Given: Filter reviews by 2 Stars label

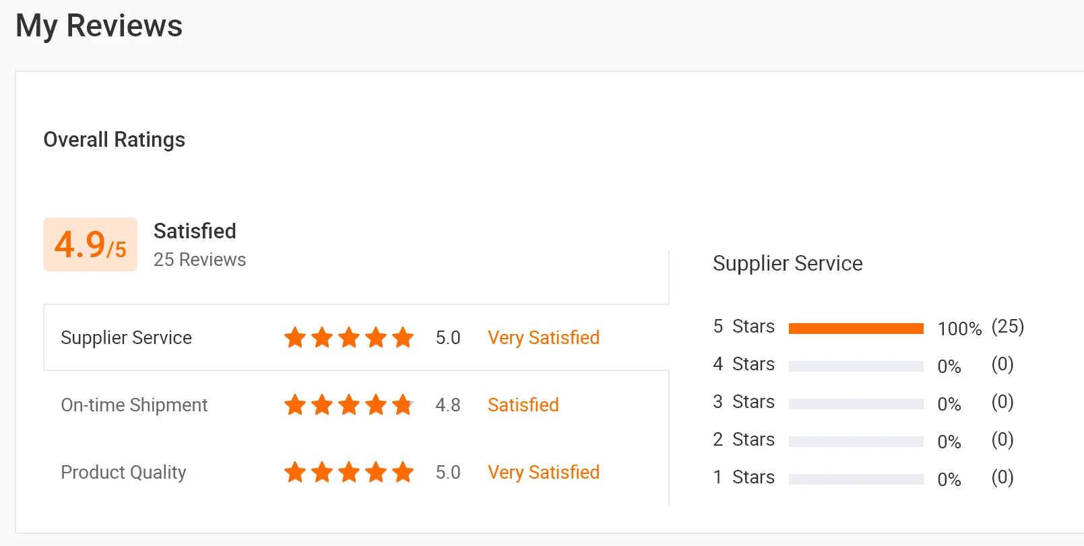Looking at the screenshot, I should tap(744, 440).
